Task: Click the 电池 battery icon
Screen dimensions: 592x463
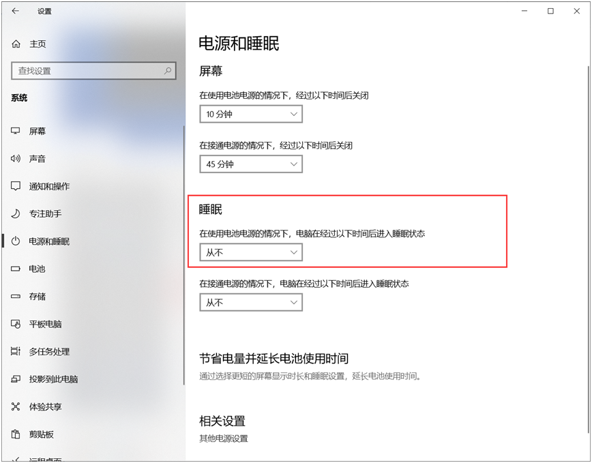Action: 16,269
